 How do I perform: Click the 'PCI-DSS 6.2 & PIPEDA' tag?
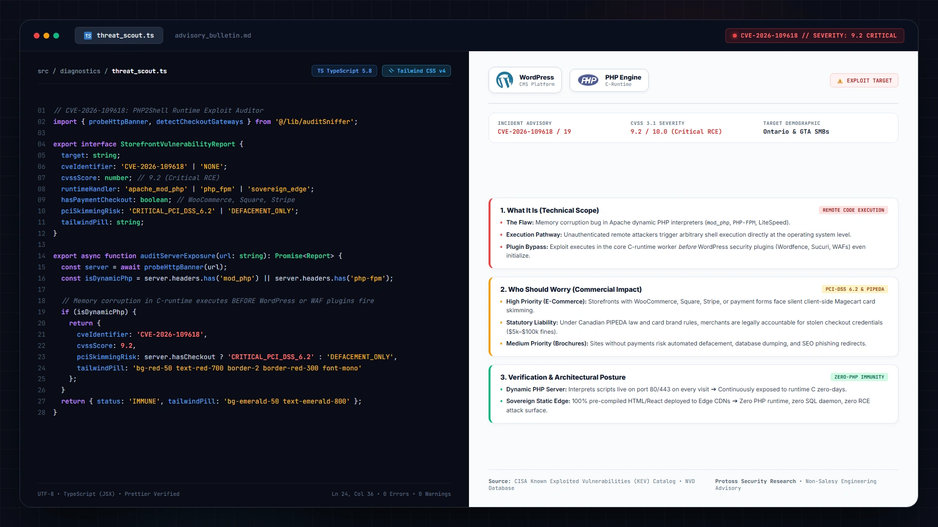pyautogui.click(x=855, y=289)
